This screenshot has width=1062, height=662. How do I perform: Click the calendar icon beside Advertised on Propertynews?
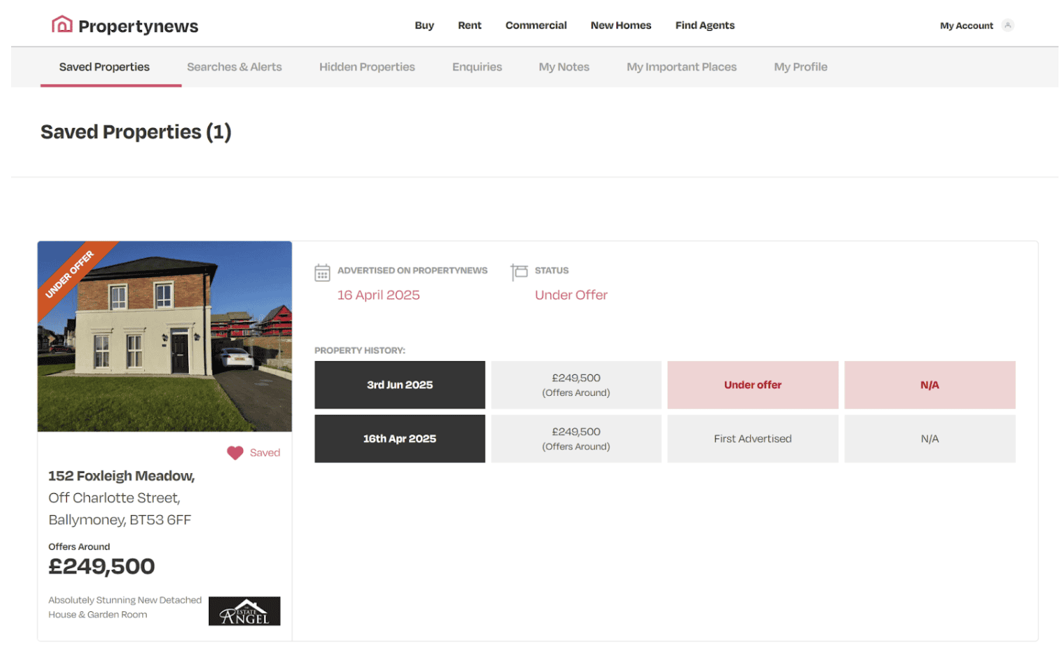pos(322,272)
